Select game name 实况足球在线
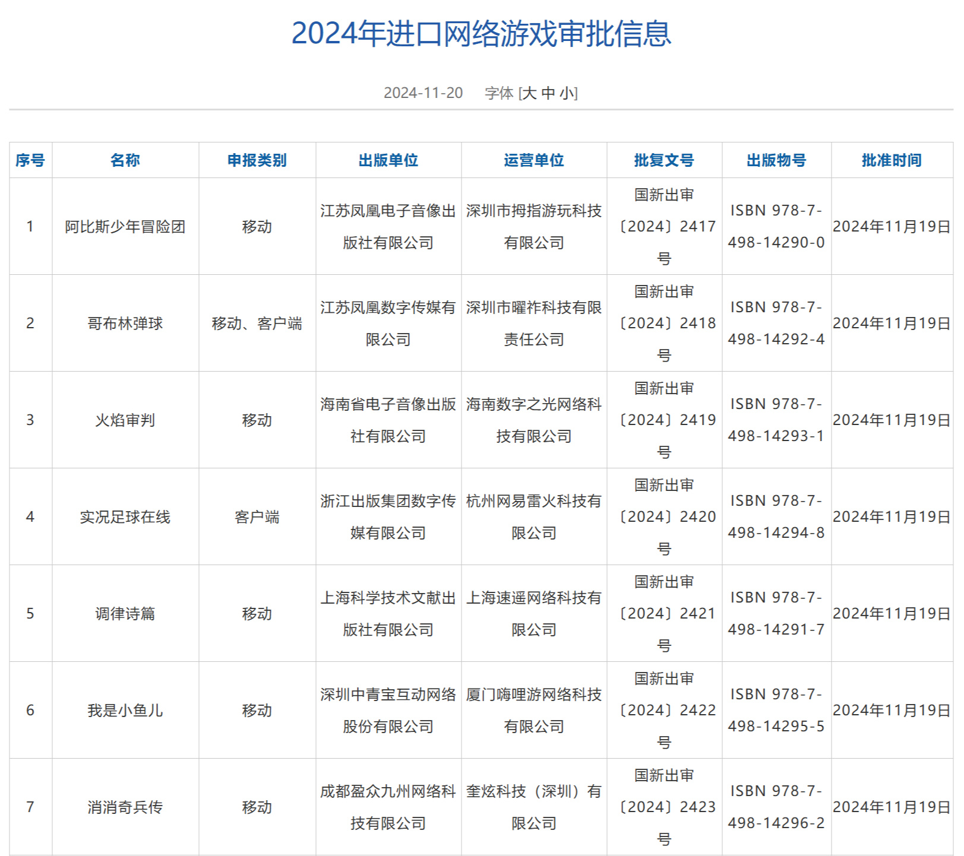The width and height of the screenshot is (964, 856). click(125, 517)
